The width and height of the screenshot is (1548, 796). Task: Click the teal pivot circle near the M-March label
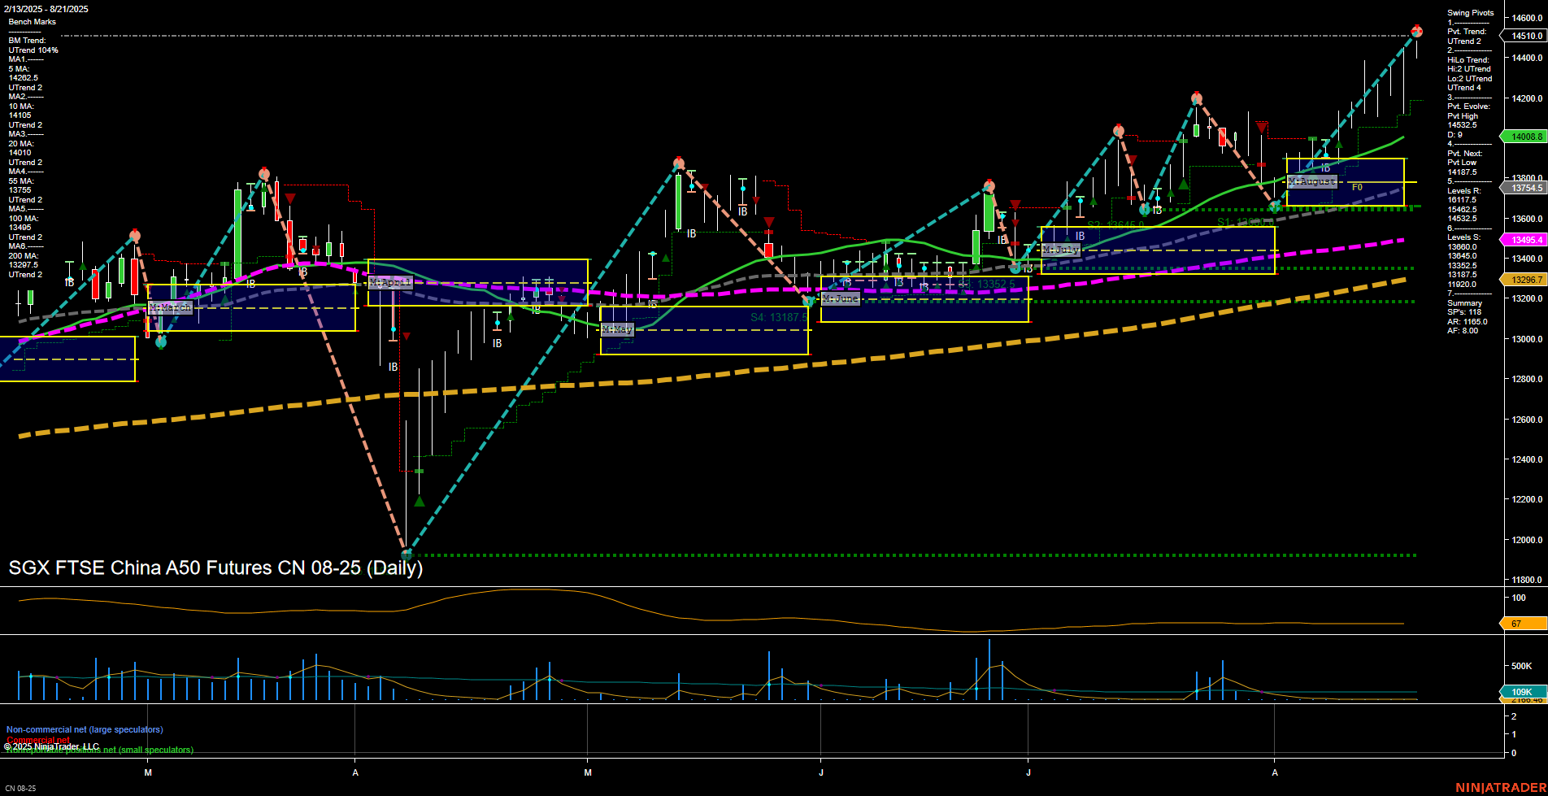tap(161, 342)
